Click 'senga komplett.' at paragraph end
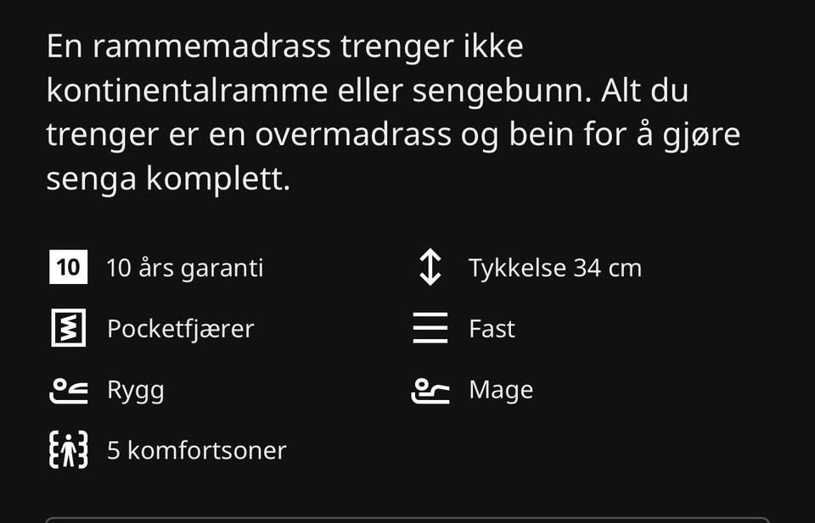Viewport: 815px width, 523px height. (168, 179)
